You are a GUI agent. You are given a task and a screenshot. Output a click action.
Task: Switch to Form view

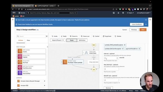72,40
